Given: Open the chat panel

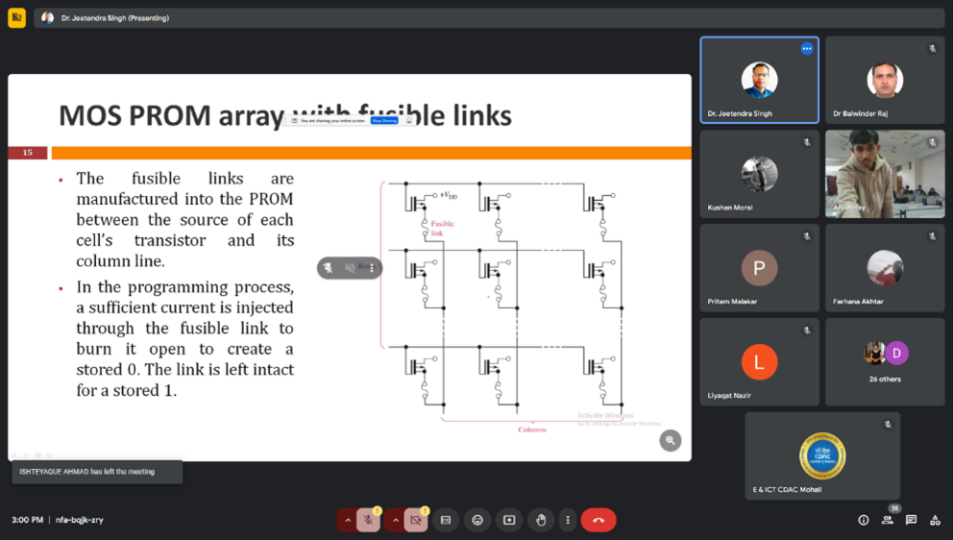Looking at the screenshot, I should (x=911, y=520).
